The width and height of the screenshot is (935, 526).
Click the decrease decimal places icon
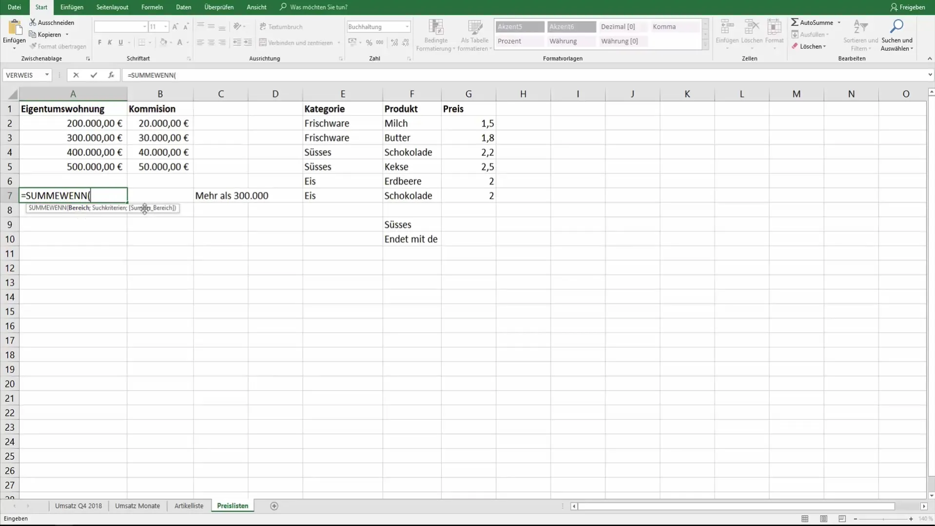pos(406,43)
